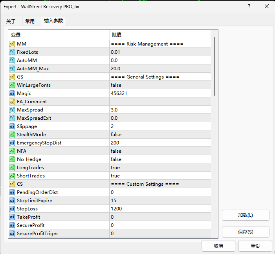Screen dimensions: 275x254
Task: Click the 变量 column header
Action: (x=59, y=35)
